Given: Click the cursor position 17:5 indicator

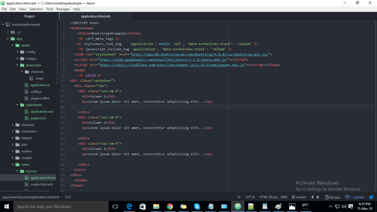Looking at the screenshot, I should point(68,197).
